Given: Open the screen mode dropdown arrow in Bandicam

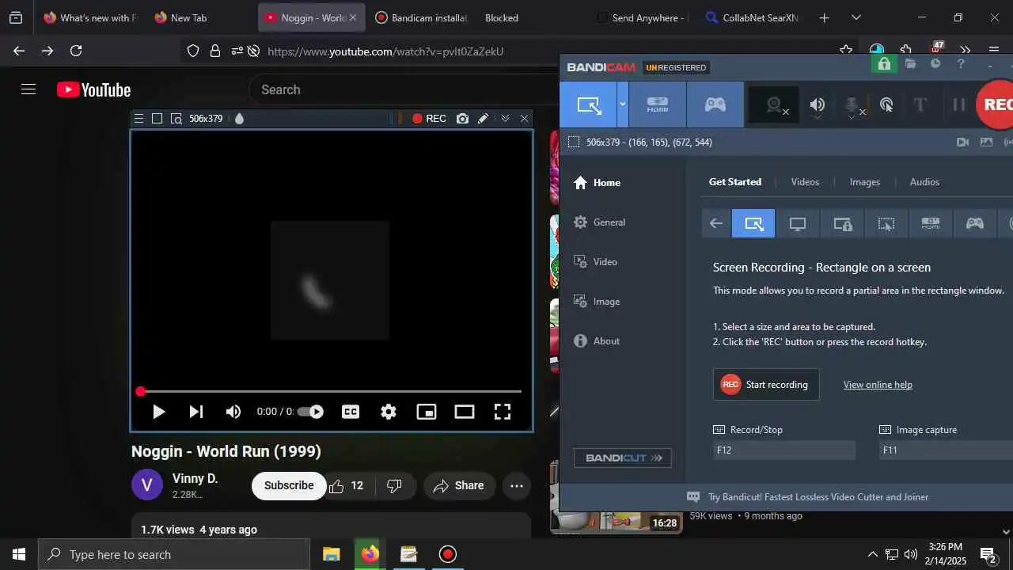Looking at the screenshot, I should tap(623, 104).
